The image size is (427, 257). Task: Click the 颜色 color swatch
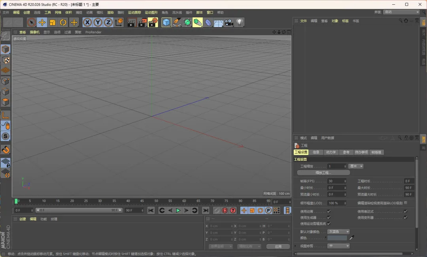pos(337,238)
